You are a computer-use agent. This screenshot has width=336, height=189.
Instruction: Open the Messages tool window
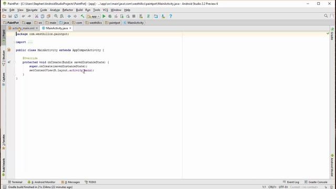[70, 182]
